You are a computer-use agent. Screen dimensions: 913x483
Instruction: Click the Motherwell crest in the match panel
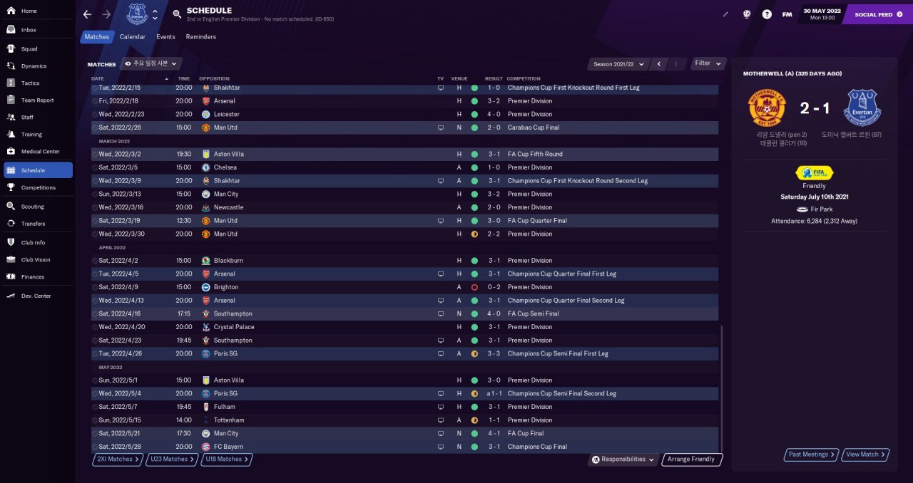point(766,108)
